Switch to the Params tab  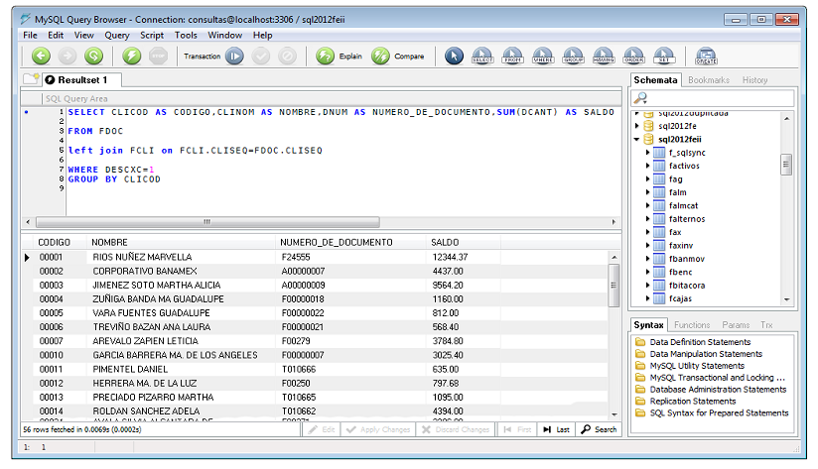point(736,324)
